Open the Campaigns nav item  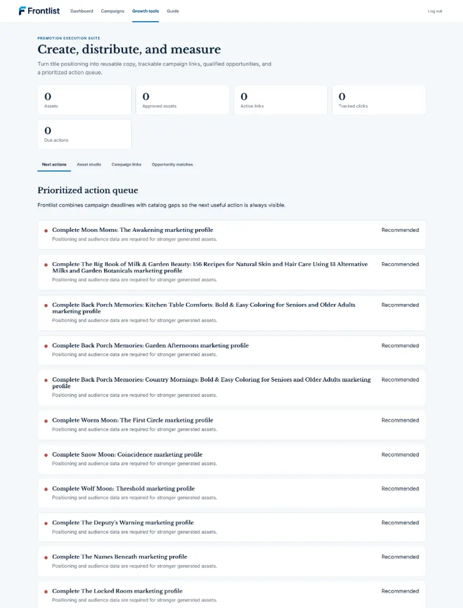113,11
